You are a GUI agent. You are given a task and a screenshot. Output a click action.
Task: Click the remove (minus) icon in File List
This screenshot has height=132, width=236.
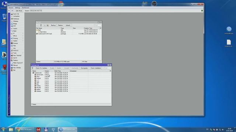click(x=38, y=25)
